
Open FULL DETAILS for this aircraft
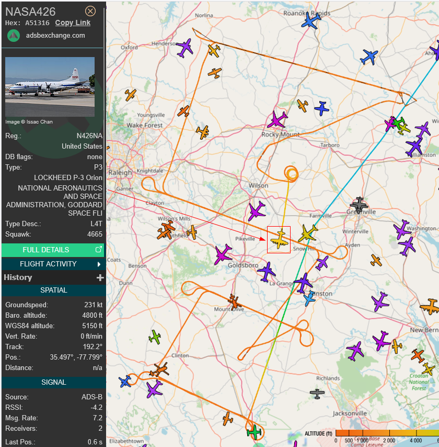tap(53, 250)
